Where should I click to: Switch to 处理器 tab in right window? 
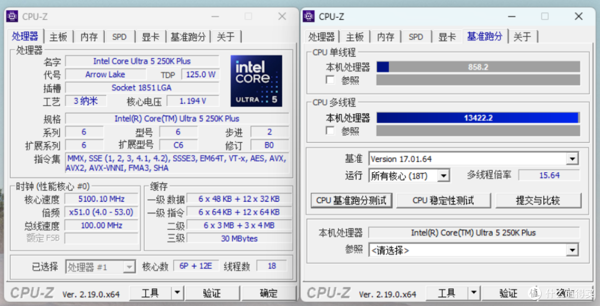[322, 37]
